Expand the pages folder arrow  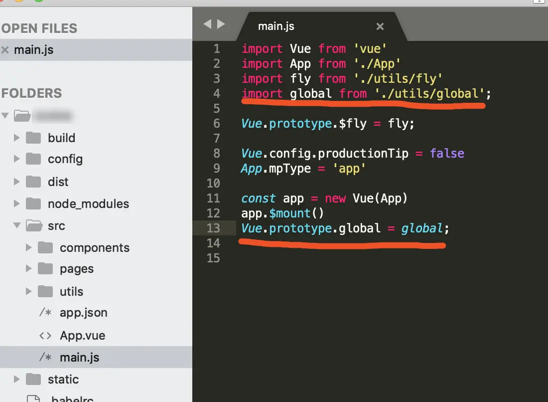[x=28, y=269]
